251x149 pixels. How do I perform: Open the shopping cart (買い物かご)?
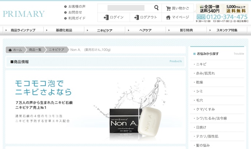point(178,8)
